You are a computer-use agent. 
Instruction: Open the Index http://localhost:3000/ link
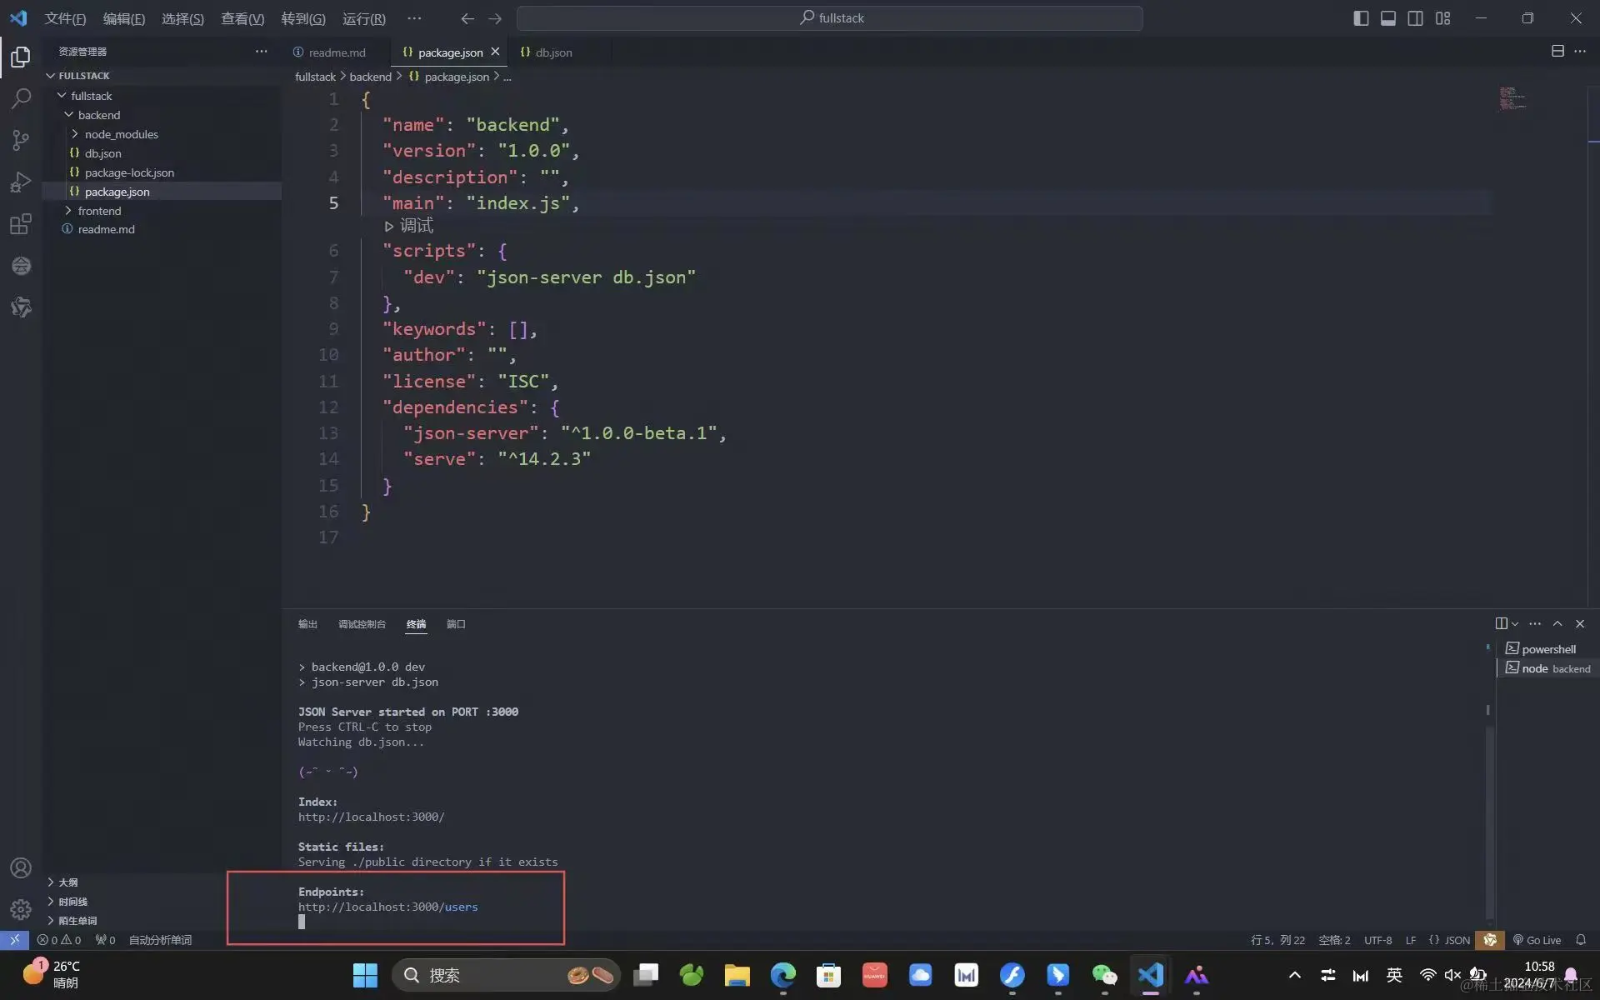pos(372,817)
